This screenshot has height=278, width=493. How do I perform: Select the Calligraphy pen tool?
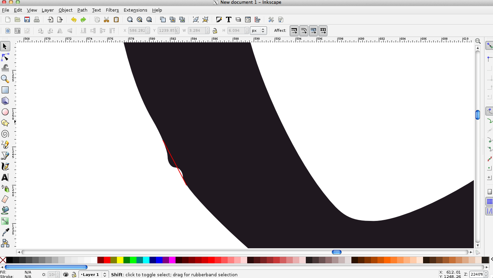(x=5, y=167)
